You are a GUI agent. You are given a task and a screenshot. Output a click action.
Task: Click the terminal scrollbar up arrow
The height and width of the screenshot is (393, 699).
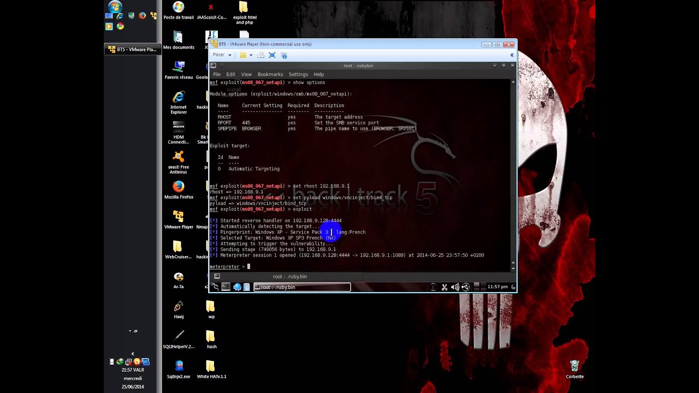click(x=513, y=82)
